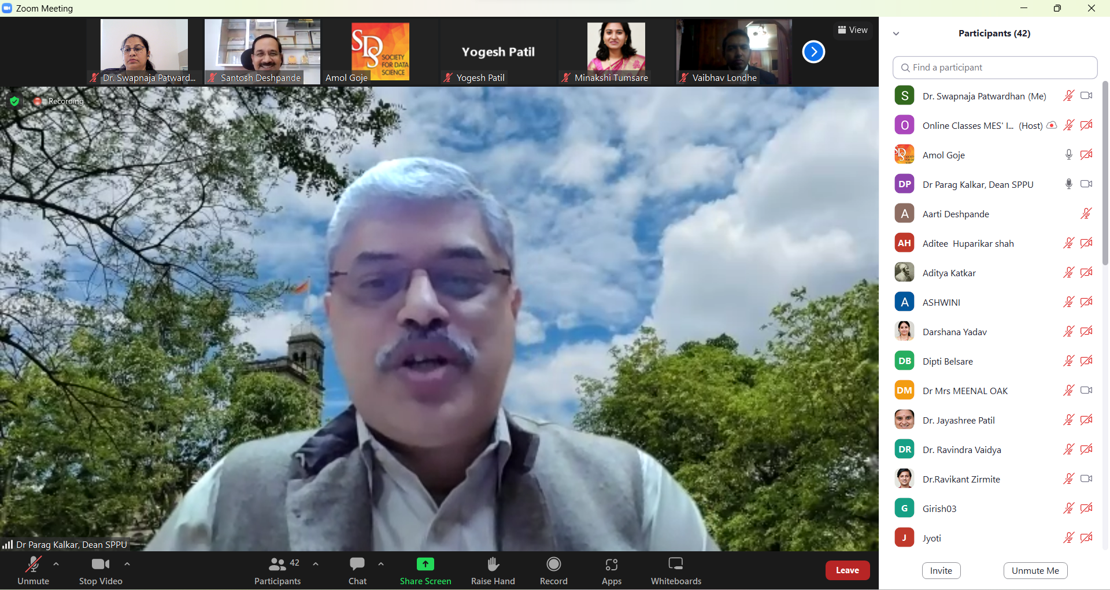1110x590 pixels.
Task: Click the Find a participant search field
Action: (994, 68)
